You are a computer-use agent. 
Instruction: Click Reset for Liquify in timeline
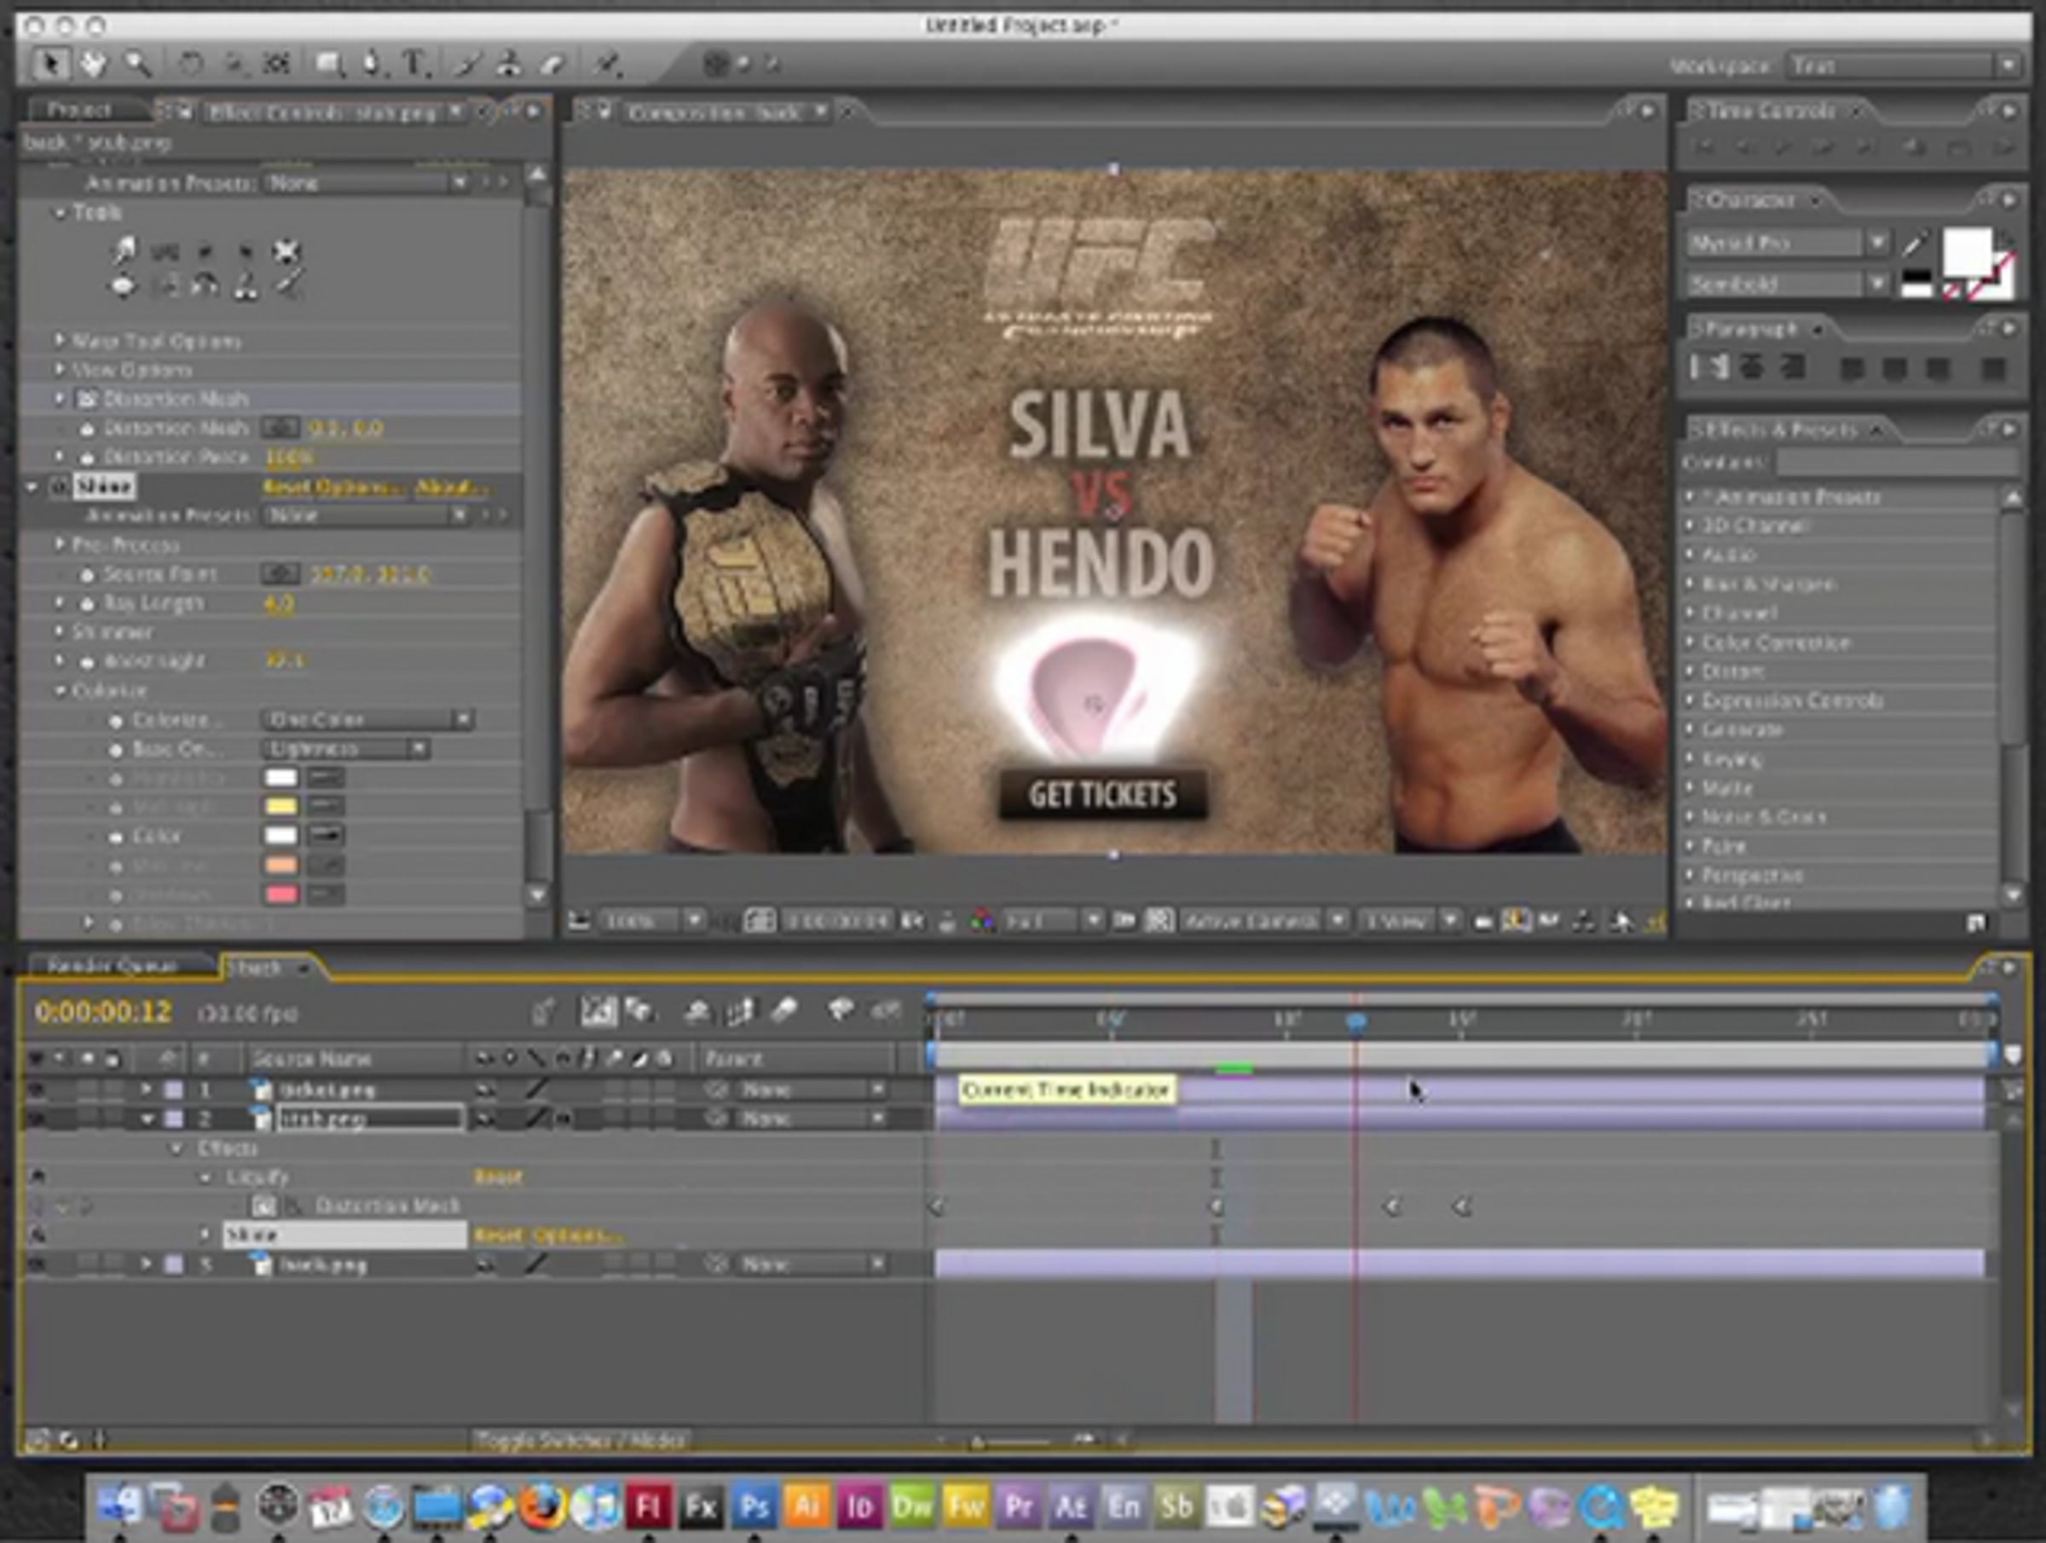pyautogui.click(x=498, y=1177)
